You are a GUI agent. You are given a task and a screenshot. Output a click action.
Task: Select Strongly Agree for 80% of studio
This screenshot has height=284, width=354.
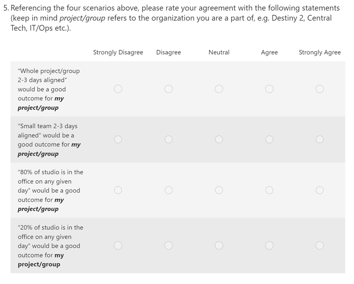(x=320, y=190)
